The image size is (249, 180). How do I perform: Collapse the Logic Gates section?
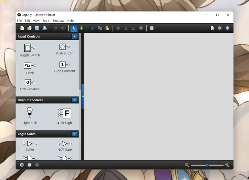(75, 134)
